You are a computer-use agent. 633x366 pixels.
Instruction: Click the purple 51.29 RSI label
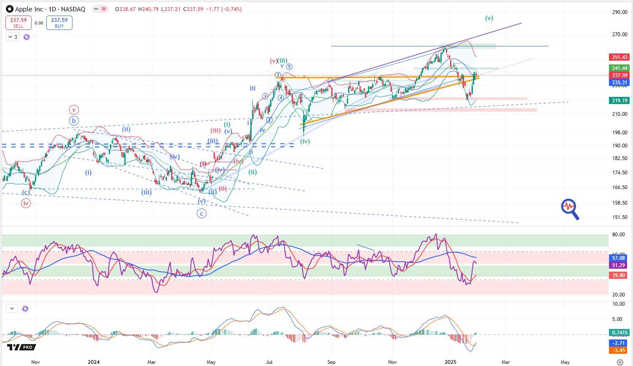618,265
